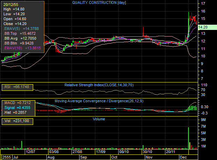The height and width of the screenshot is (160, 217).
Task: Click the price axis label 17
Action: click(x=203, y=3)
